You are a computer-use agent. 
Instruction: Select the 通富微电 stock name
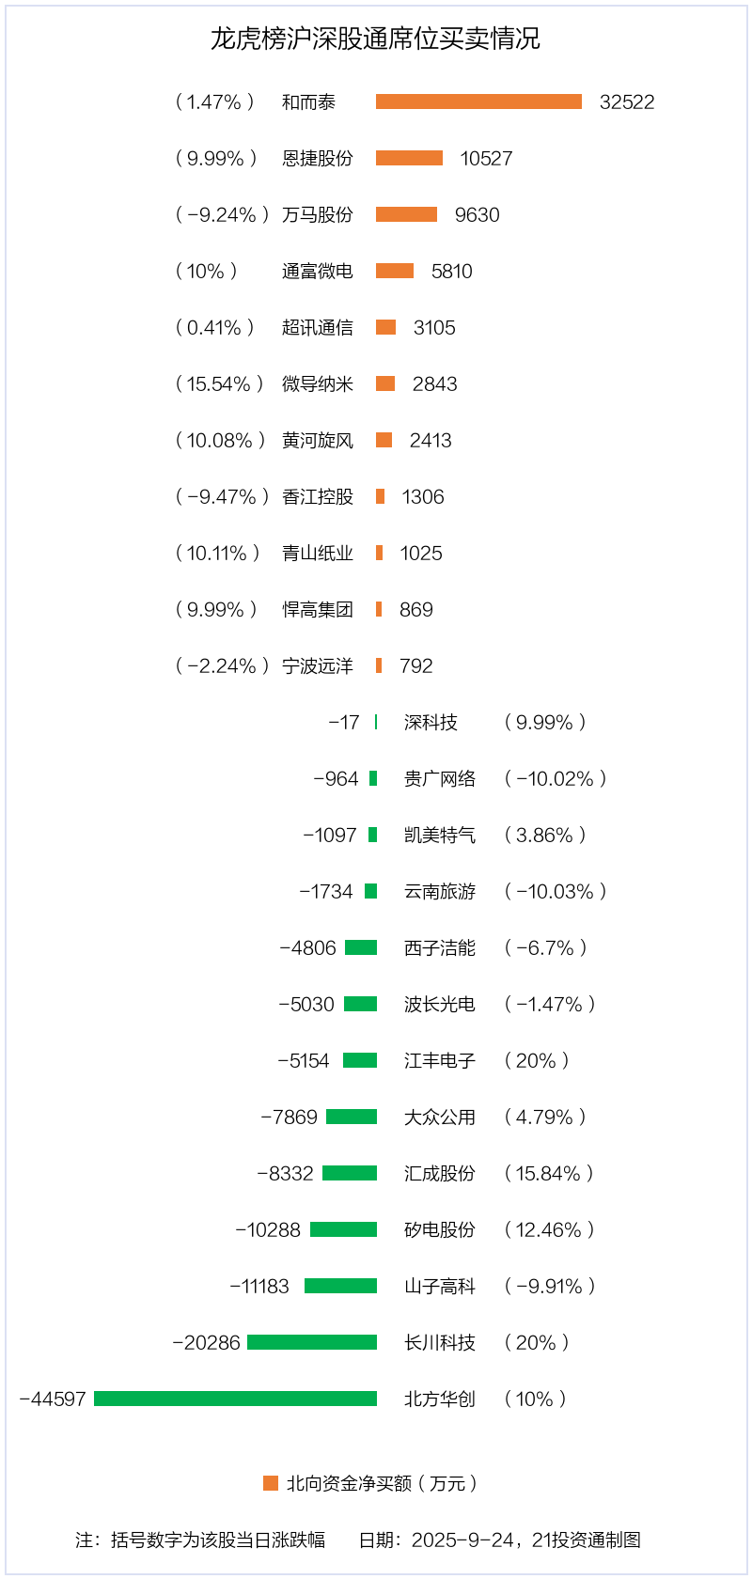pos(318,271)
